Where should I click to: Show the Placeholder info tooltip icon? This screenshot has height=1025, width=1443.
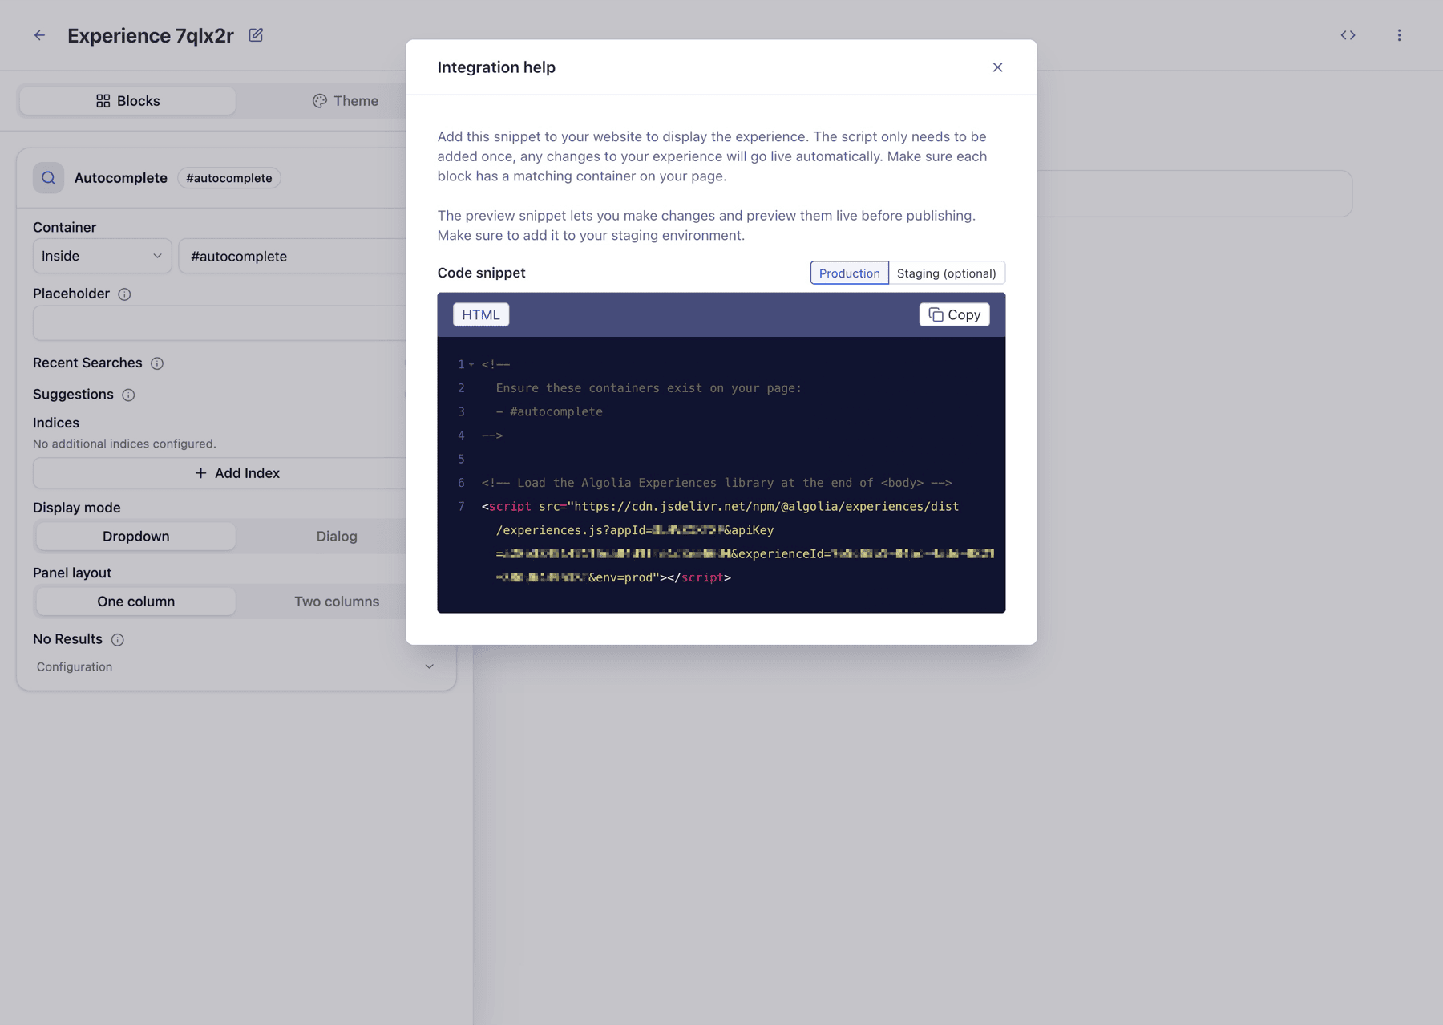(124, 294)
